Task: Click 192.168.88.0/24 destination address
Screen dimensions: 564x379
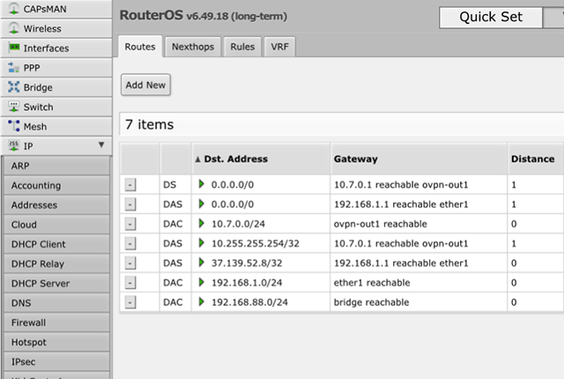Action: tap(249, 302)
